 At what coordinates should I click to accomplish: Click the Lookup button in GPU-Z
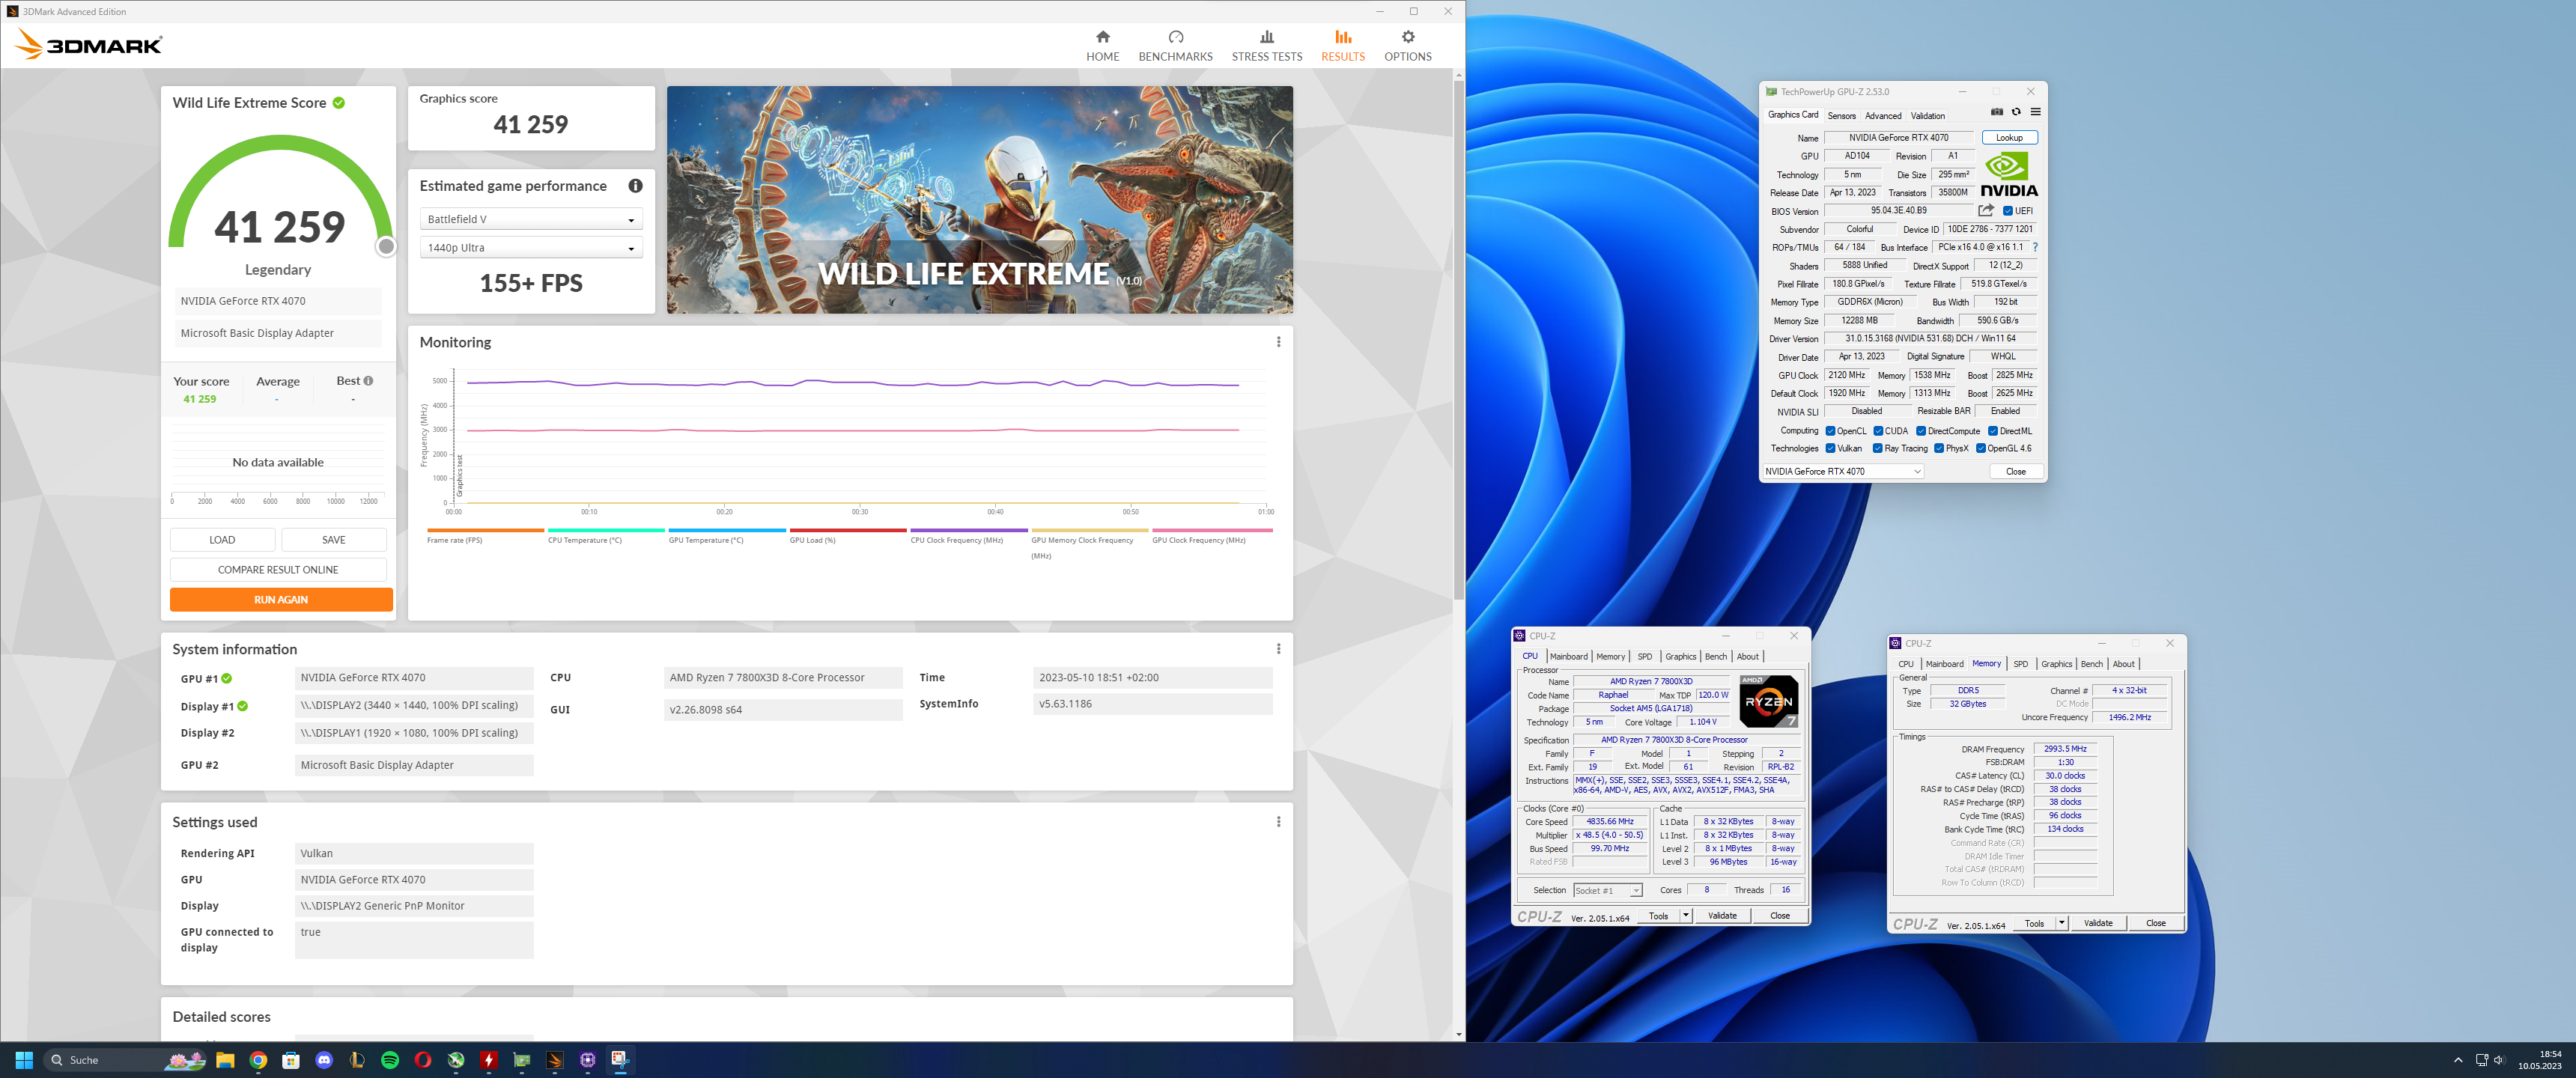point(2009,138)
